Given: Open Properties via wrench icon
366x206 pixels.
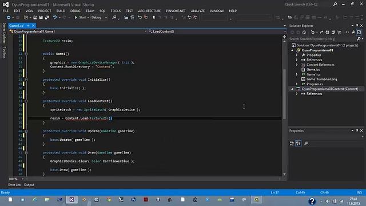Looking at the screenshot, I should (353, 33).
